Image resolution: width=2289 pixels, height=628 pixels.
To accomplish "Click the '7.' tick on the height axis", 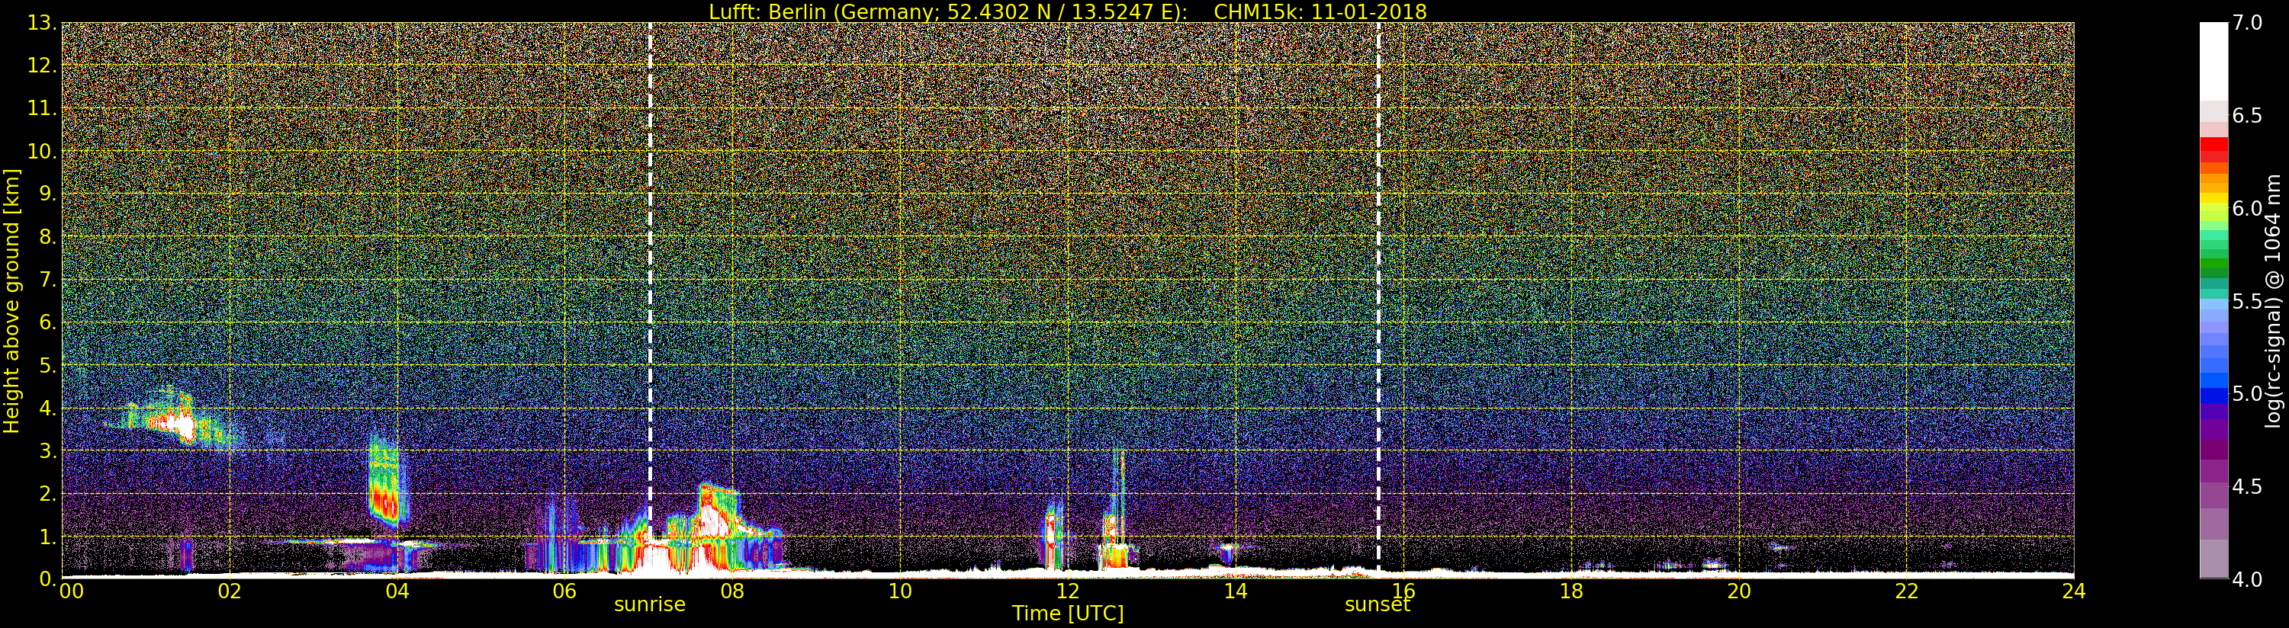I will [x=48, y=280].
